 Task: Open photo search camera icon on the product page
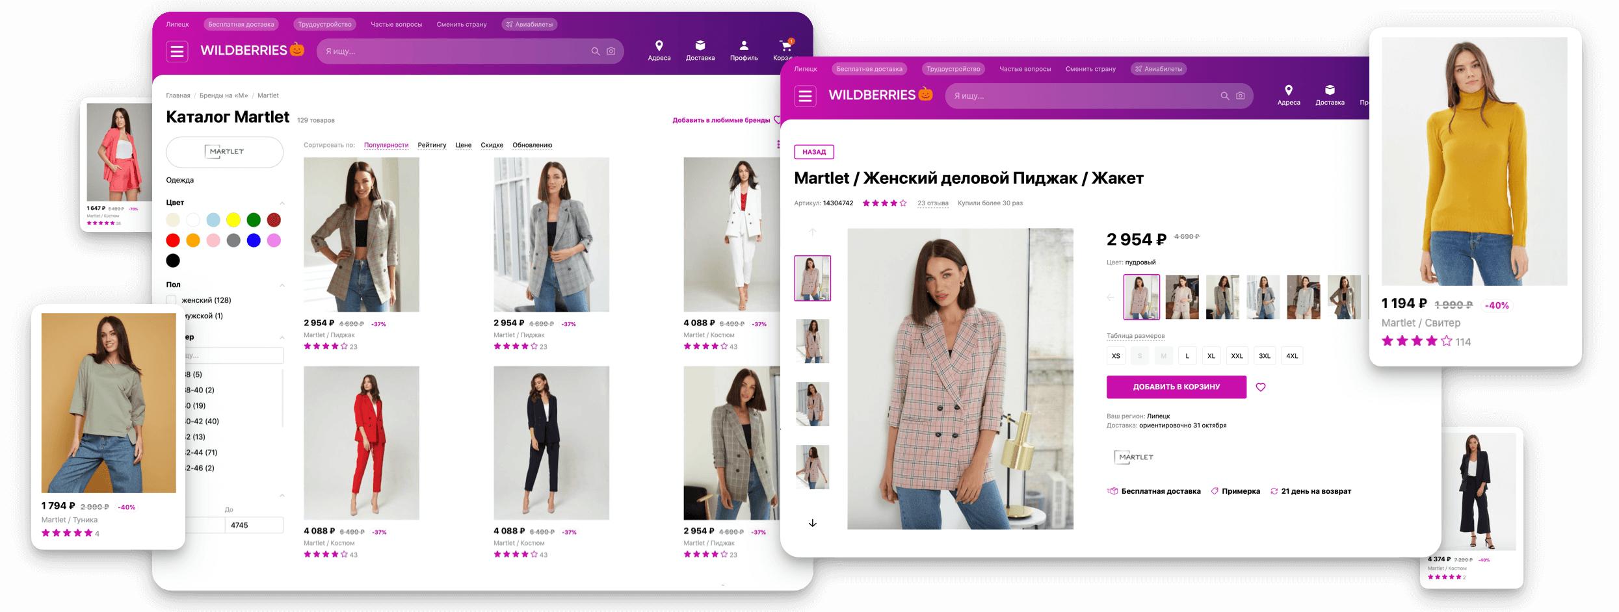coord(1241,96)
